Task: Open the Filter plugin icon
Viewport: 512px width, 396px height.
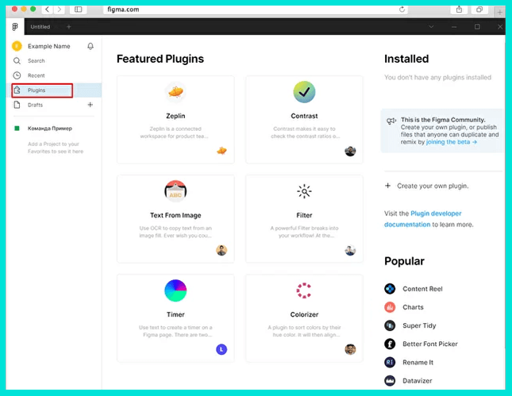Action: pyautogui.click(x=304, y=191)
